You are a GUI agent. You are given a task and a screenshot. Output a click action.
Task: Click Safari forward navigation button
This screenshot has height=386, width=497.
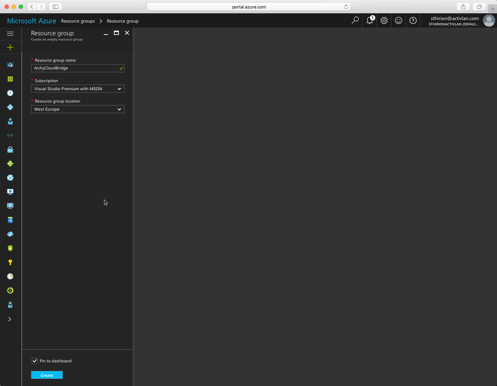pyautogui.click(x=41, y=6)
